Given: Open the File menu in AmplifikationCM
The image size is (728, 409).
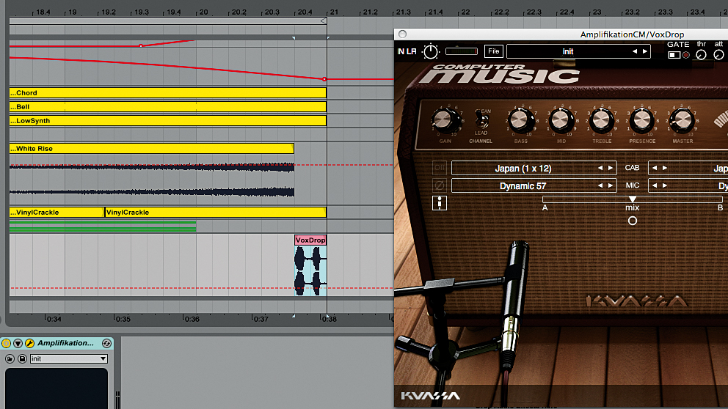Looking at the screenshot, I should (x=494, y=51).
